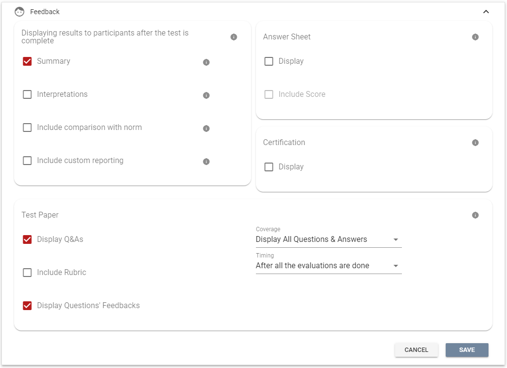Click the Save button
Image resolution: width=507 pixels, height=368 pixels.
pos(467,350)
